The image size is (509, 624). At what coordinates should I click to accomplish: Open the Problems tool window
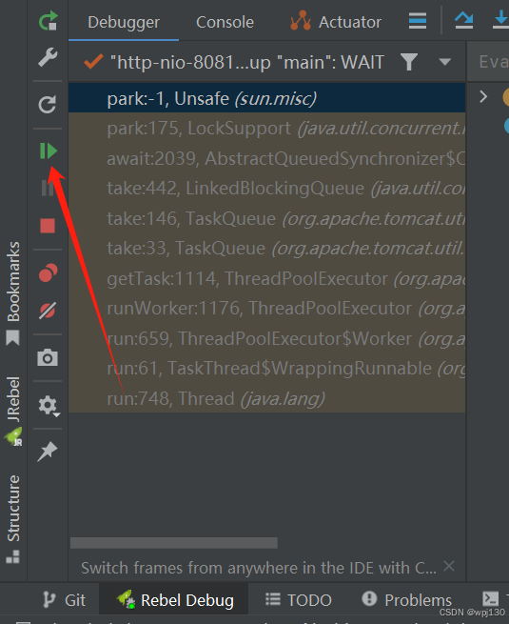point(407,600)
